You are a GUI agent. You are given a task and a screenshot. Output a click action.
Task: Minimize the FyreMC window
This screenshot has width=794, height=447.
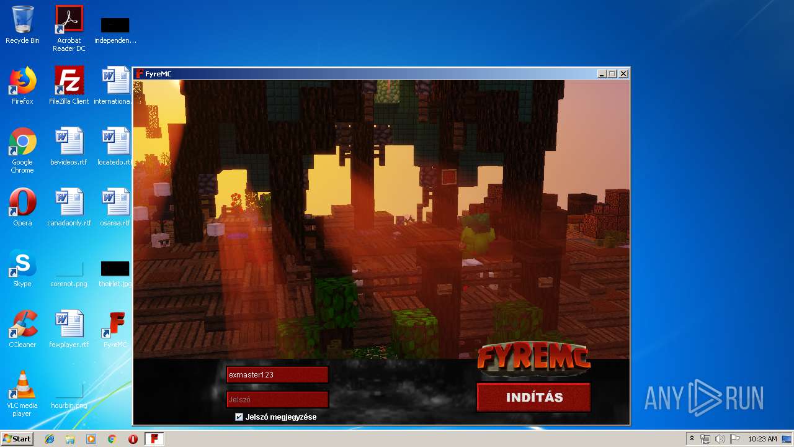click(602, 74)
